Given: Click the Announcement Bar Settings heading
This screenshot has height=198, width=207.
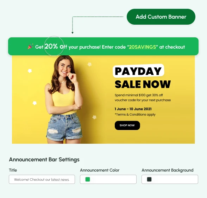Looking at the screenshot, I should [44, 160].
